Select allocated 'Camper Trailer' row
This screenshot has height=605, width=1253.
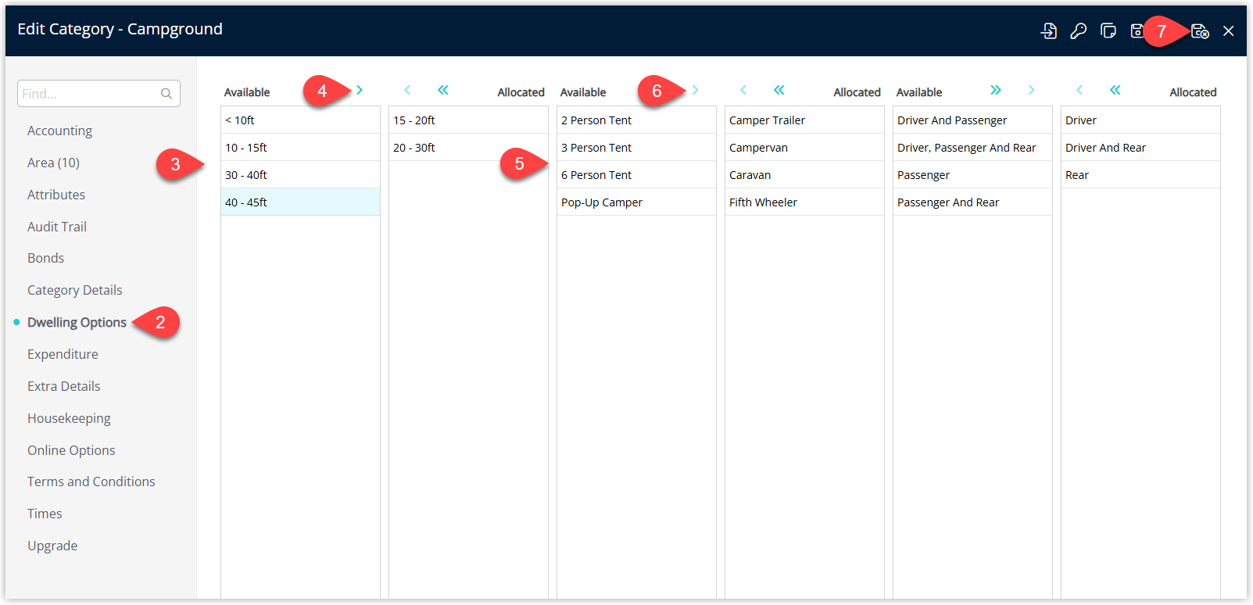click(x=804, y=120)
